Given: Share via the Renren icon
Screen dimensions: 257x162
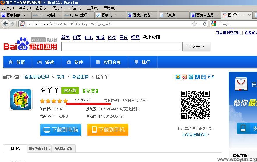Looking at the screenshot, I should point(197,77).
